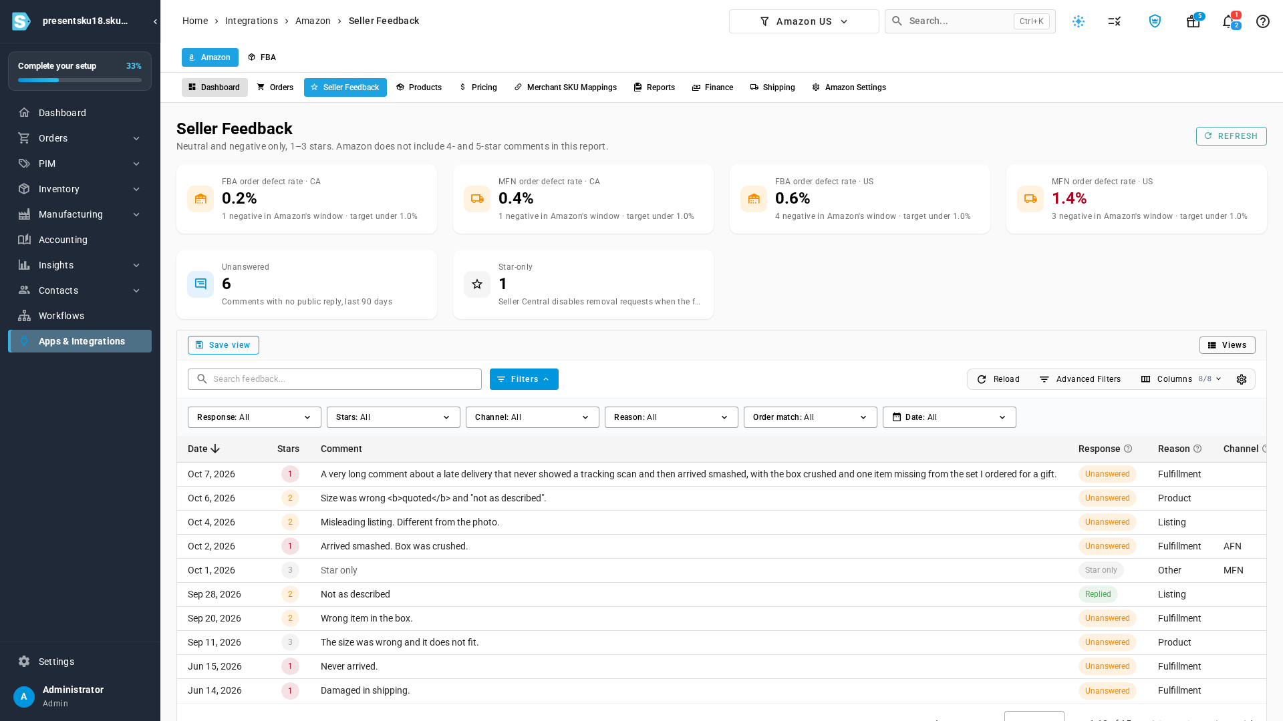Screen dimensions: 1283x721
Task: Click the MFN US defect rate truck icon
Action: click(1030, 199)
